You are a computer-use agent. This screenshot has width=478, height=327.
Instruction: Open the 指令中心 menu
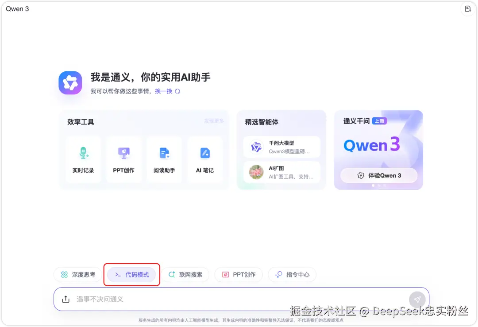pyautogui.click(x=292, y=275)
